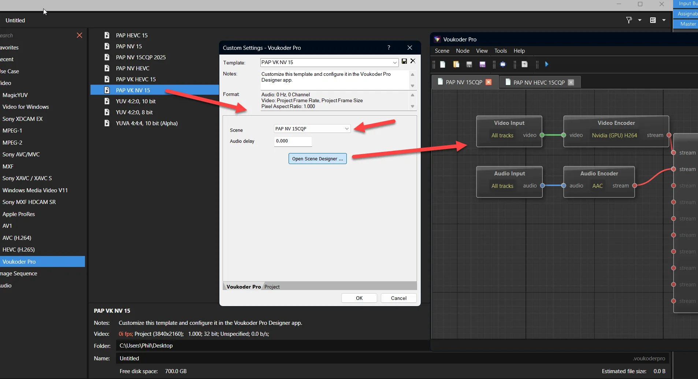
Task: Click the Open Scene folder icon
Action: click(456, 64)
